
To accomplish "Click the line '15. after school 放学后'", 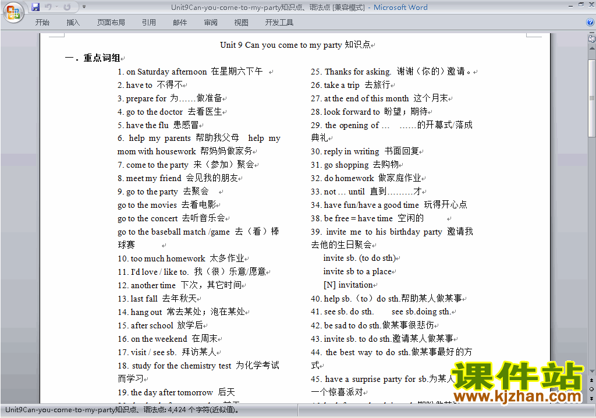I will point(161,325).
